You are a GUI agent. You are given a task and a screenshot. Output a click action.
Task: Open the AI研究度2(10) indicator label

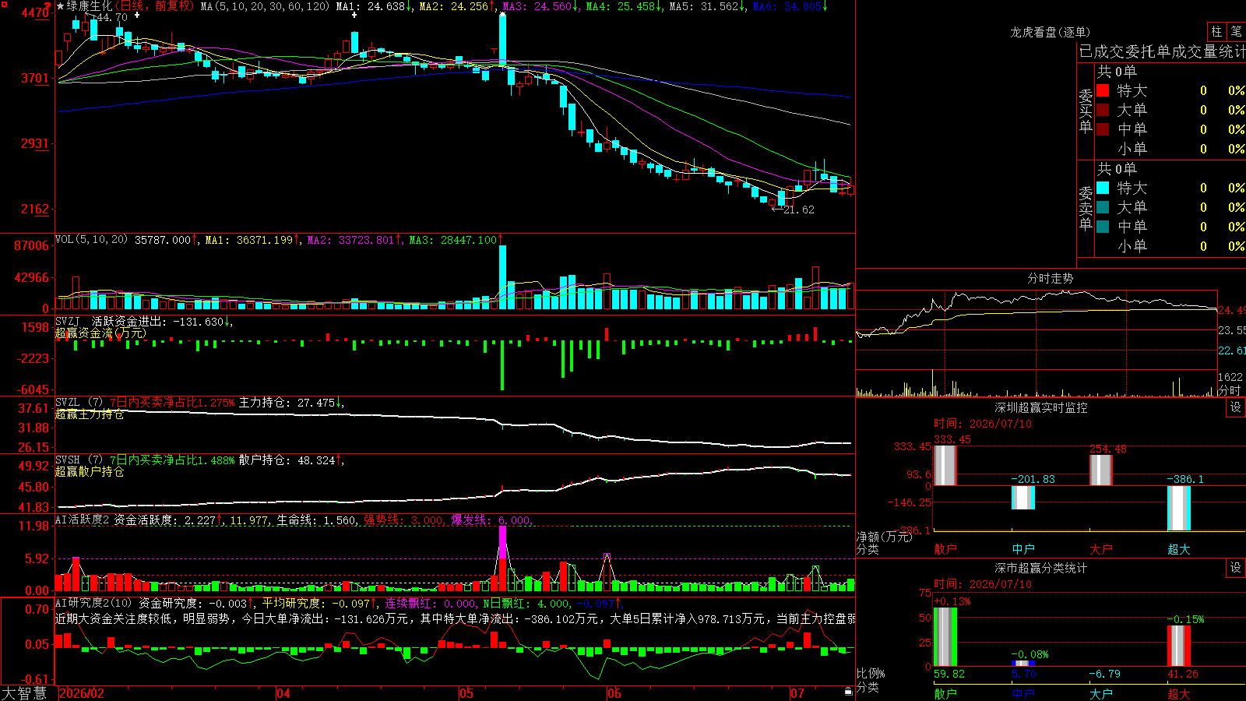click(x=94, y=603)
